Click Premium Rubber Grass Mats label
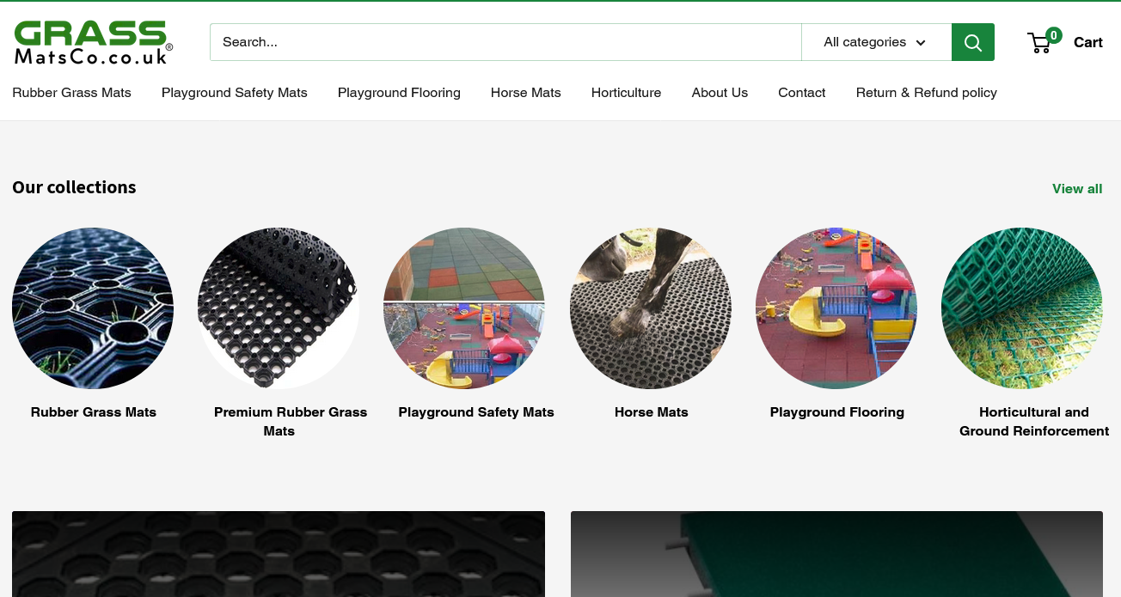Image resolution: width=1121 pixels, height=597 pixels. tap(291, 422)
